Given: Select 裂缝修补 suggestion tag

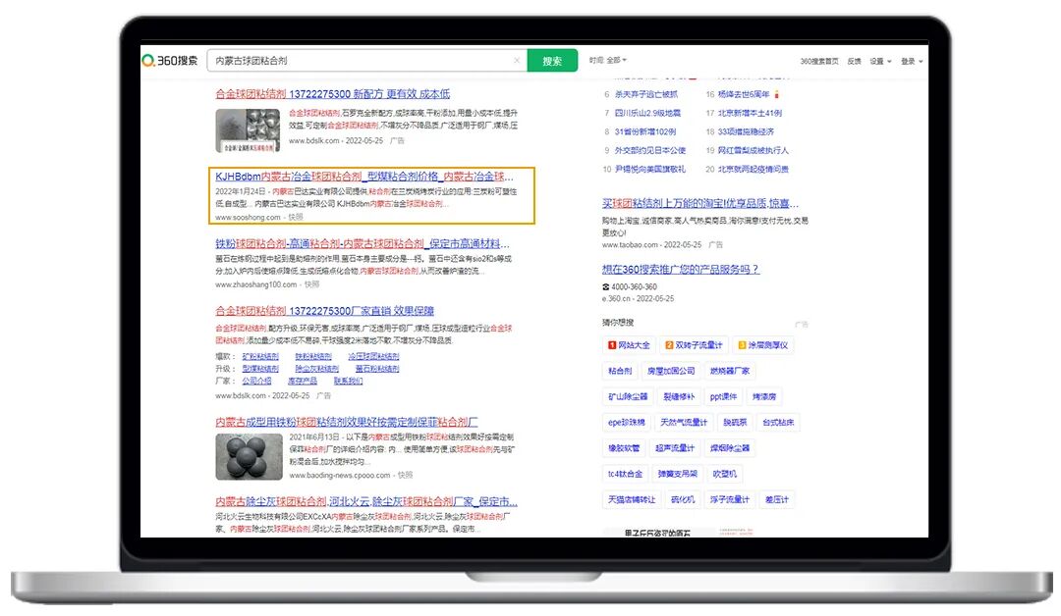Looking at the screenshot, I should point(679,396).
